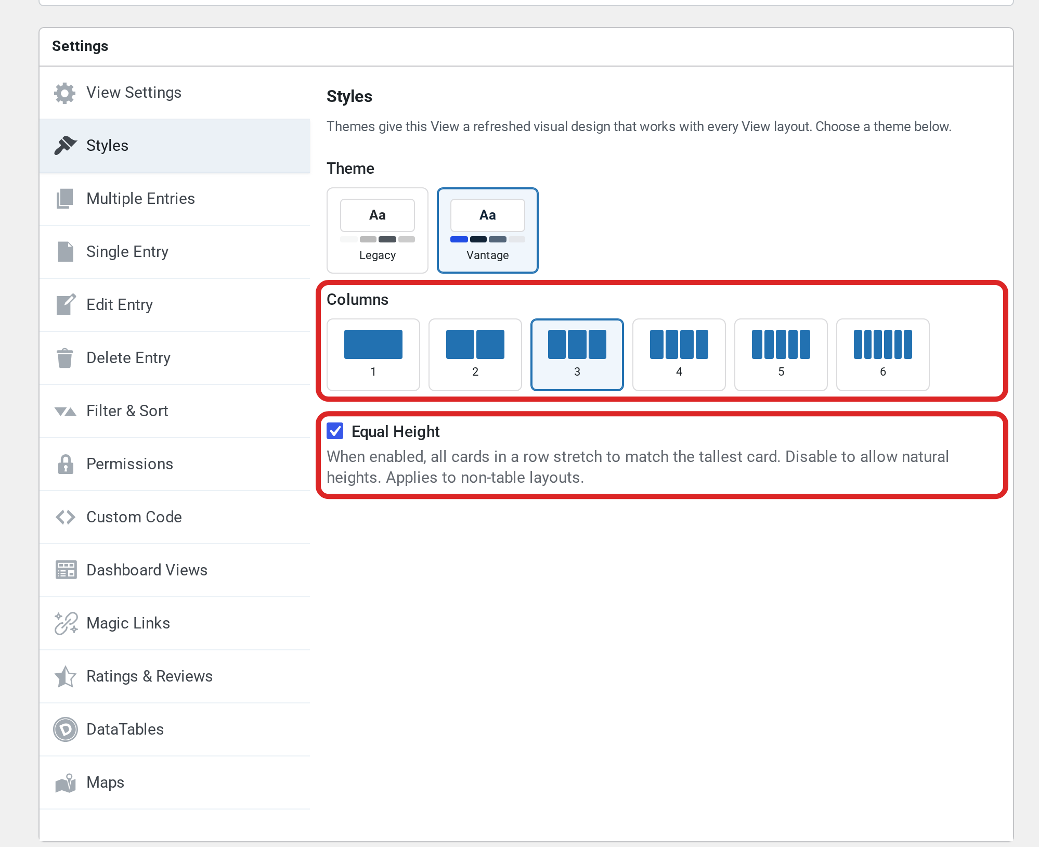
Task: Click the Single Entry page icon
Action: pyautogui.click(x=65, y=252)
